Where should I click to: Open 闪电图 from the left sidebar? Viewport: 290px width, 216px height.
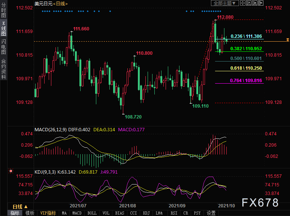coord(3,47)
